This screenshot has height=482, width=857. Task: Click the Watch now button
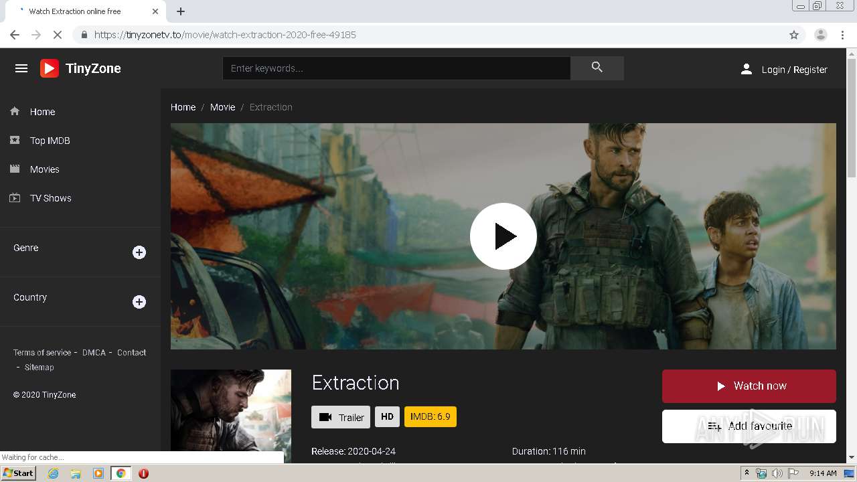[x=749, y=386]
